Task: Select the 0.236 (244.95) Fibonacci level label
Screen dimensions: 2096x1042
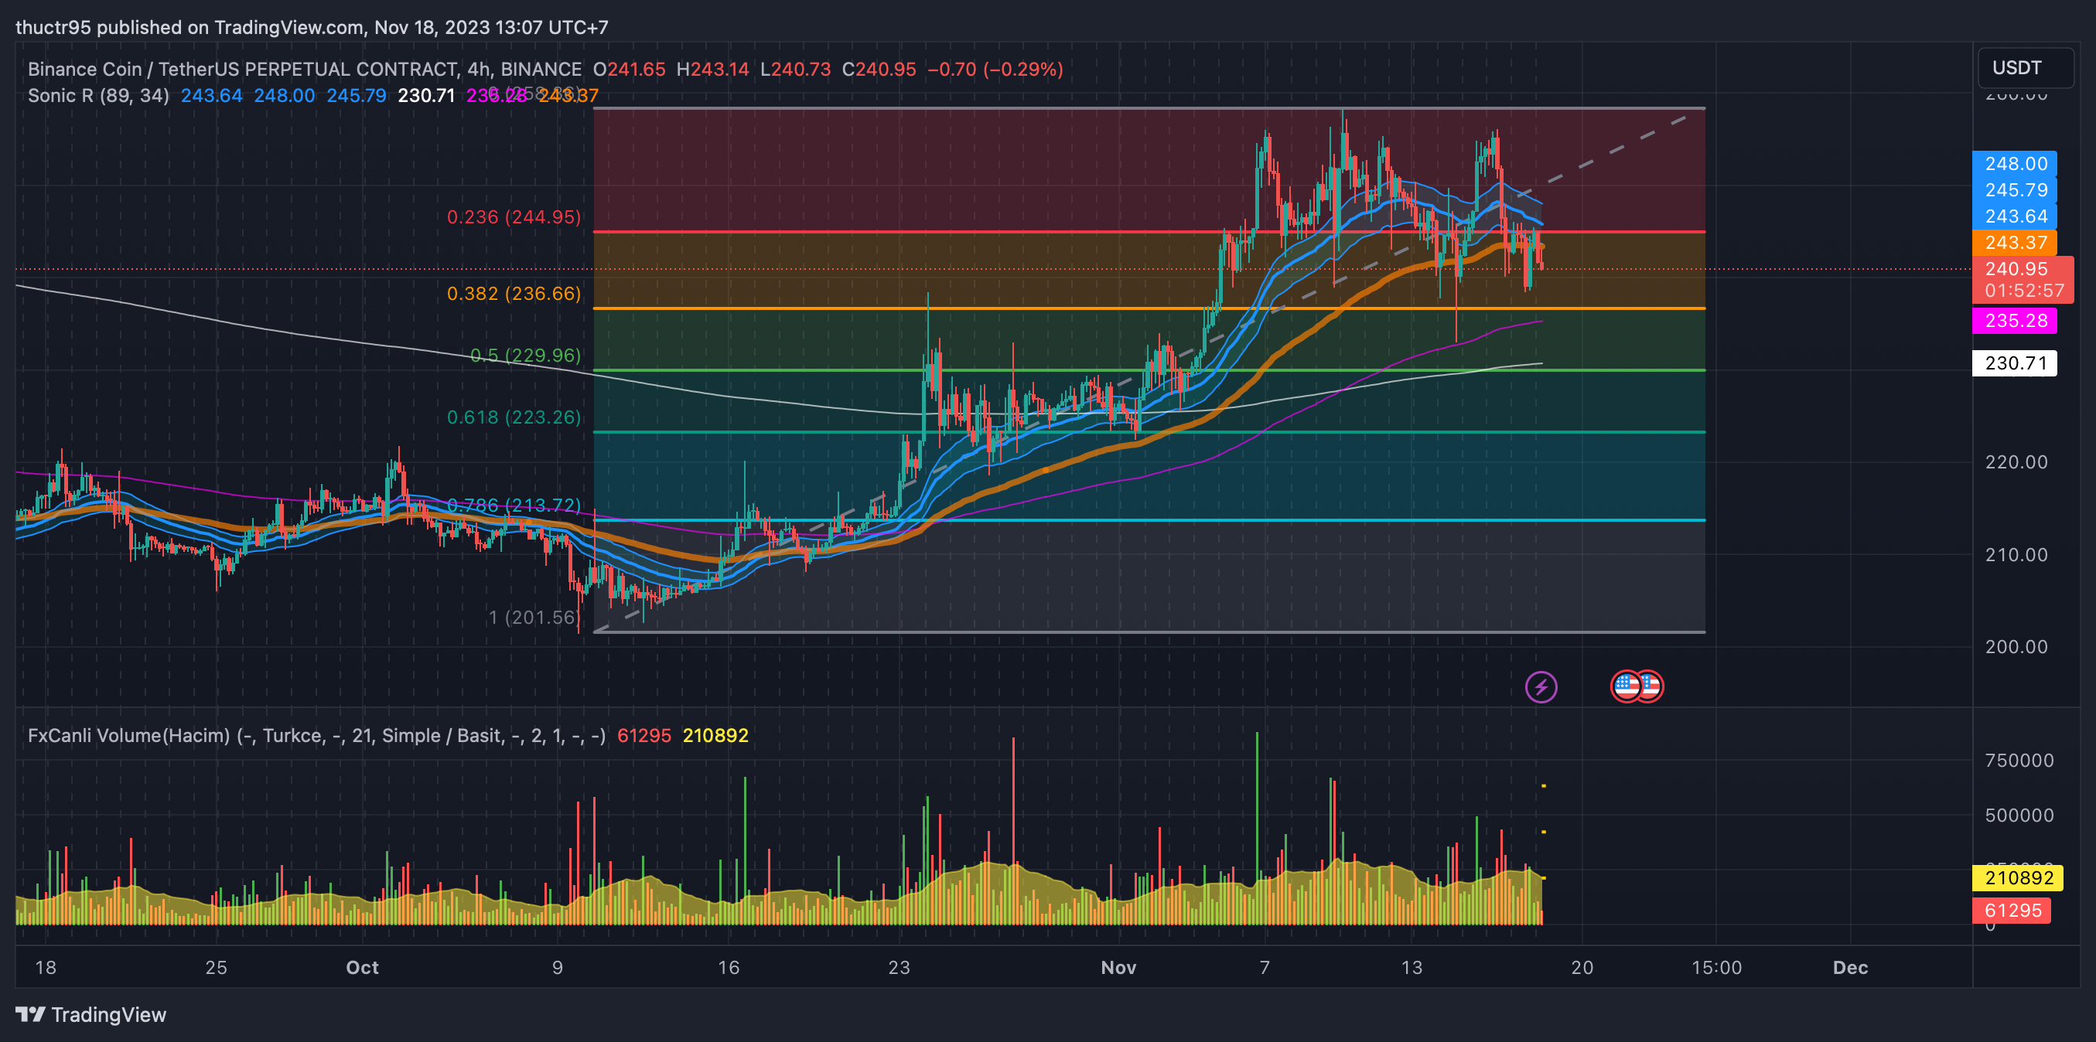Action: click(514, 217)
